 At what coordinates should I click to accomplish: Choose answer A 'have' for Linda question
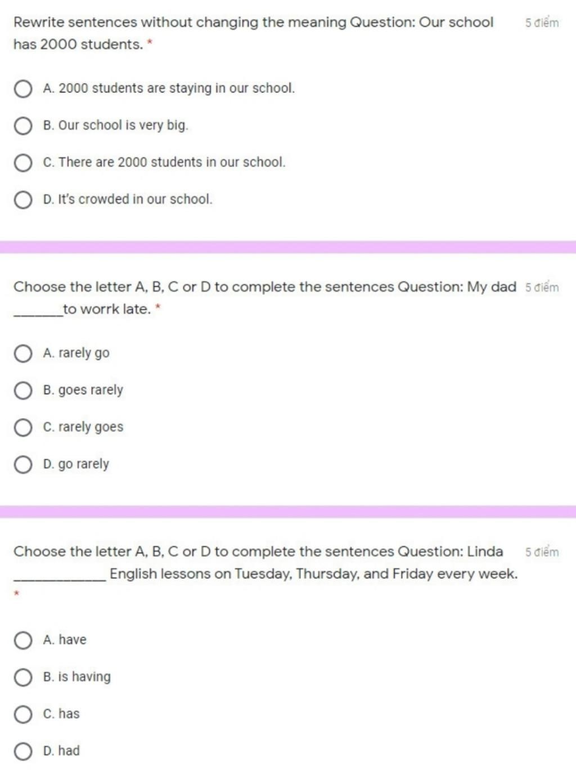(23, 640)
